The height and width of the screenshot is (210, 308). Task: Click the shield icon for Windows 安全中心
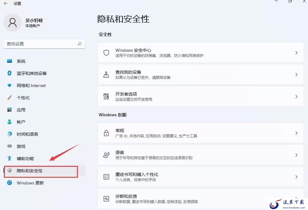[x=106, y=53]
